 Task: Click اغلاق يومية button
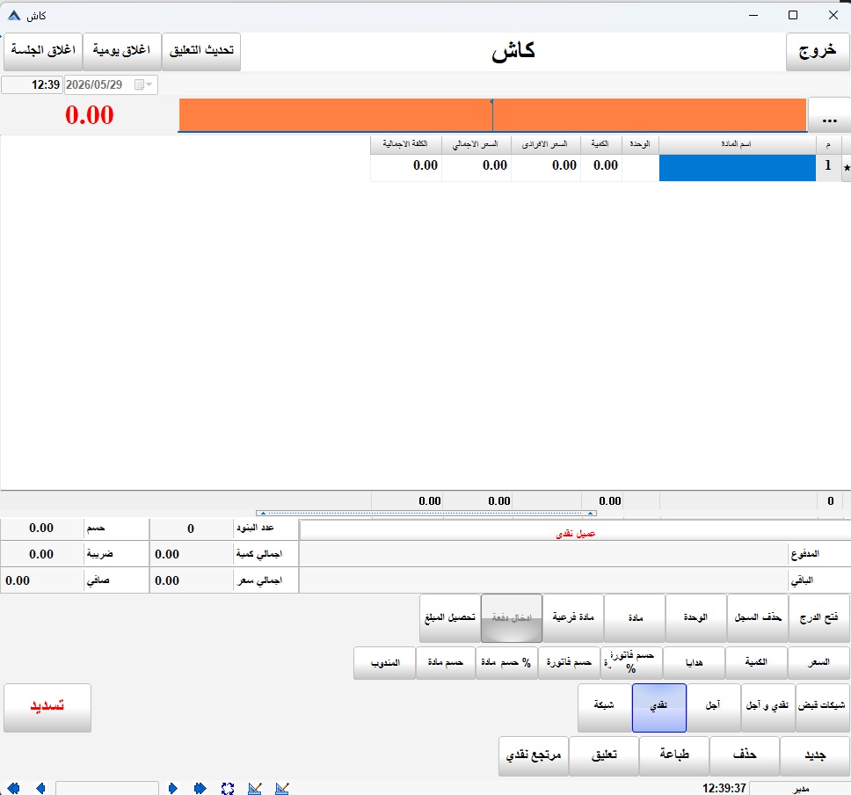(121, 52)
